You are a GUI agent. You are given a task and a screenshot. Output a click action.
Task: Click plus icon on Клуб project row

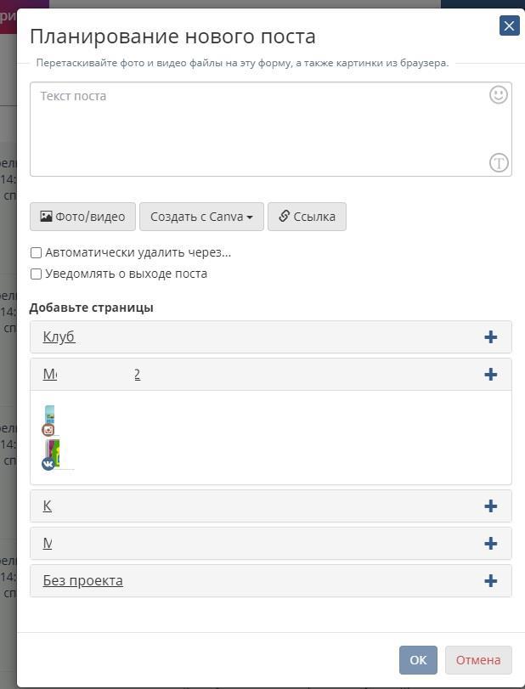pos(490,337)
